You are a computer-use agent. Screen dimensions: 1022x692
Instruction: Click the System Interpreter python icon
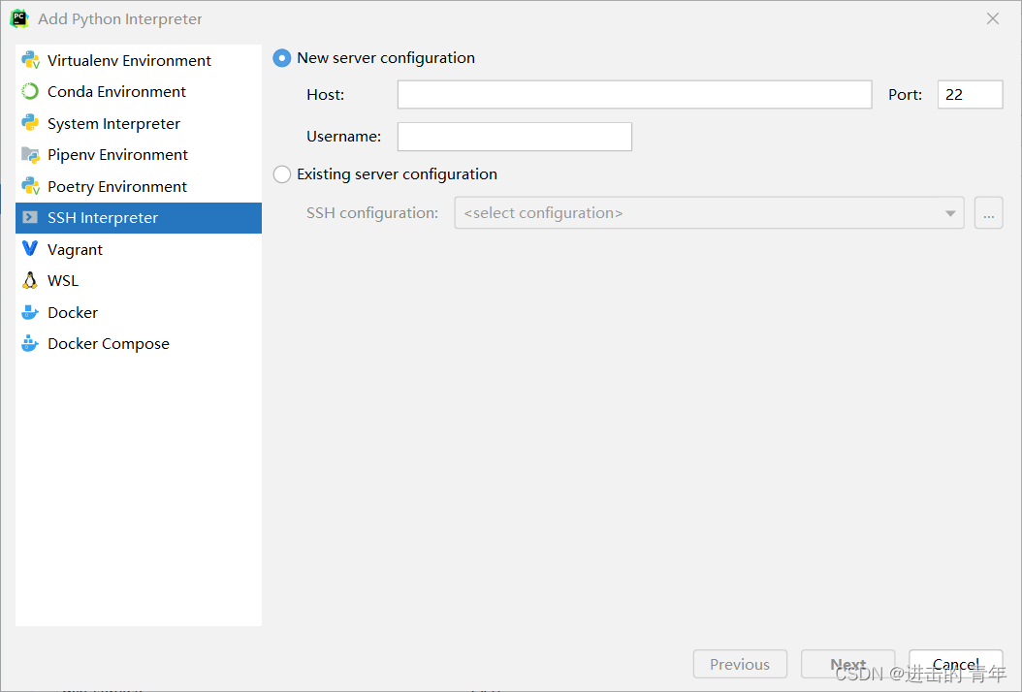pos(30,122)
